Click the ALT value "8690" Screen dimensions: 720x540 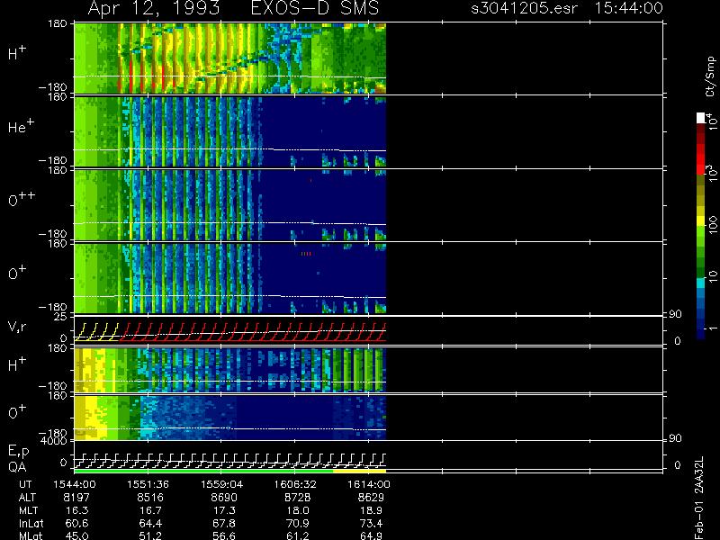tap(224, 498)
